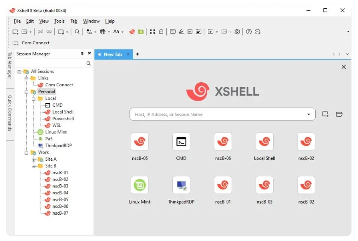Open the dropdown arrow beside the globe icon
Viewport: 358px width, 241px height.
point(109,32)
